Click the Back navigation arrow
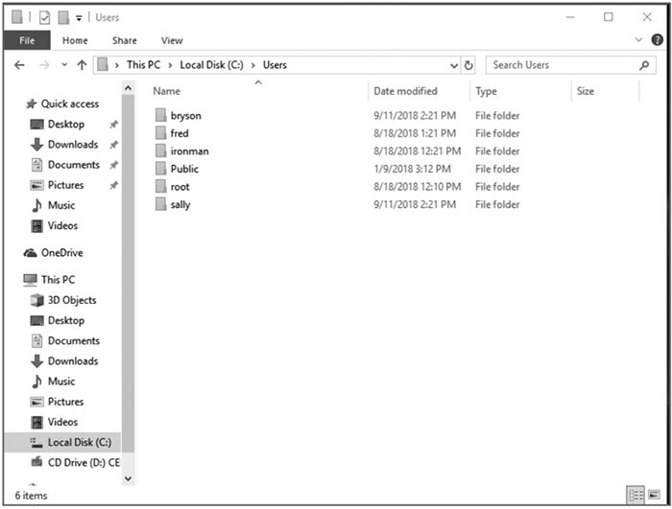 tap(19, 65)
